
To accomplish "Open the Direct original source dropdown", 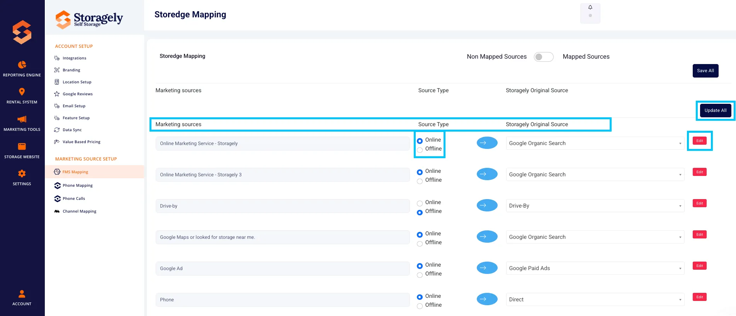I will click(x=595, y=299).
